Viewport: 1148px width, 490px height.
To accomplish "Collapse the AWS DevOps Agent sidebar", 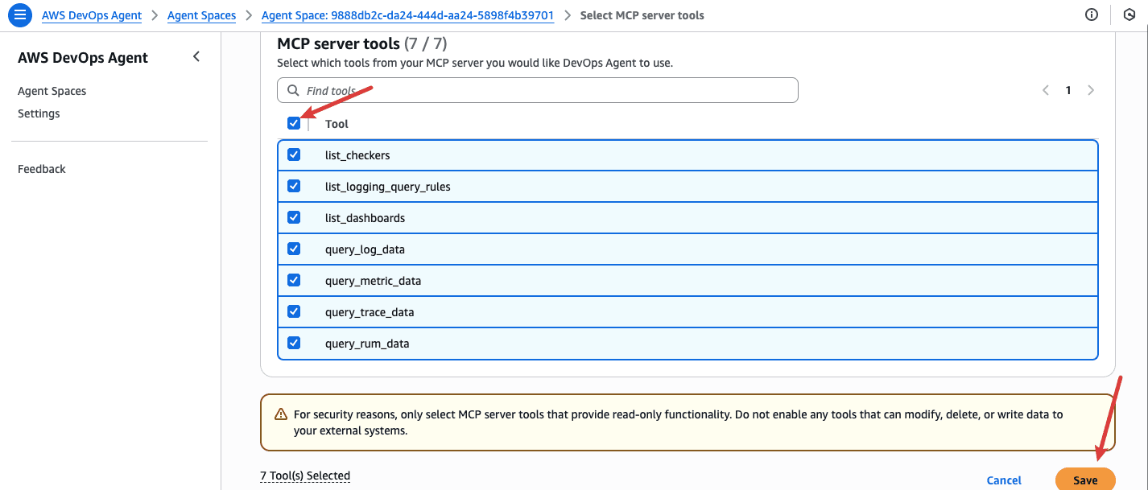I will pos(196,57).
